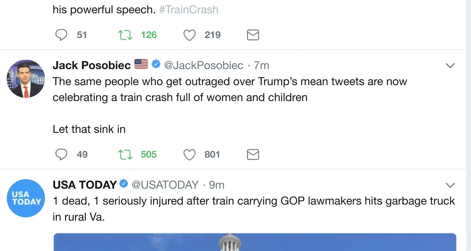Click Jack Posobiec's profile avatar

[x=26, y=79]
